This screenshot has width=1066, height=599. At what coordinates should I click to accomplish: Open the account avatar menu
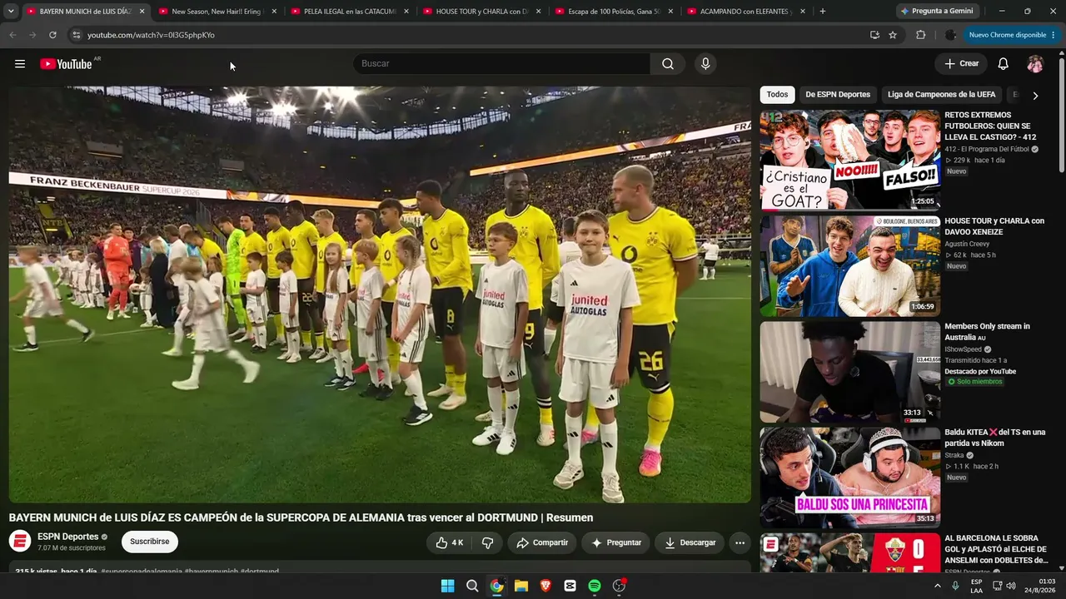[x=1035, y=64]
